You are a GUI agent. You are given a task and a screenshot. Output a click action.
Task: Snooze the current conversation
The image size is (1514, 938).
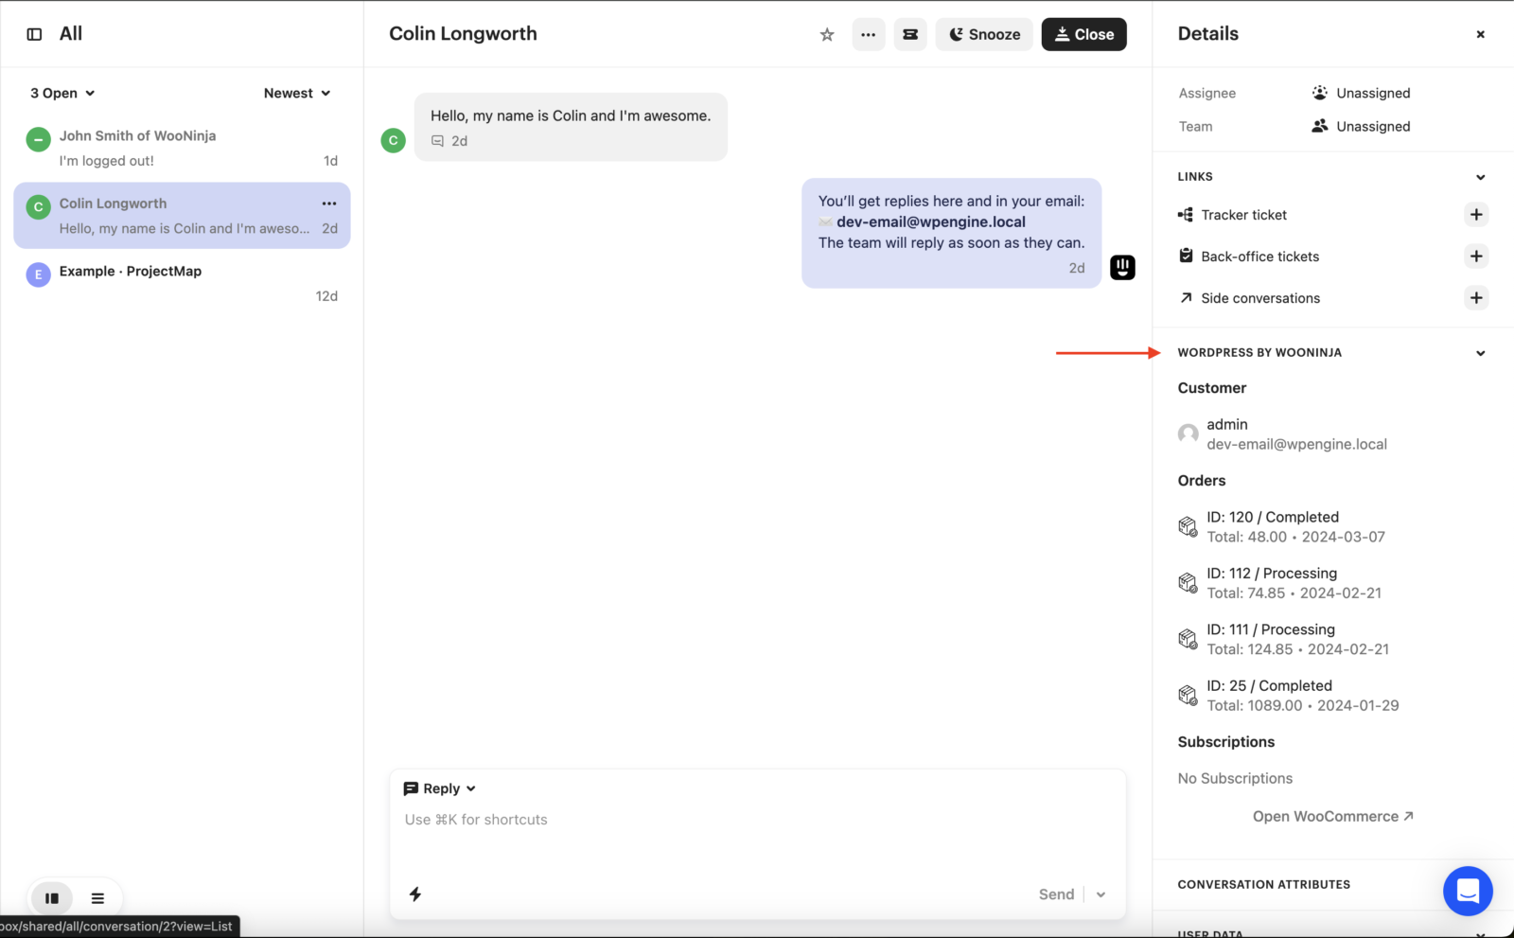coord(984,35)
